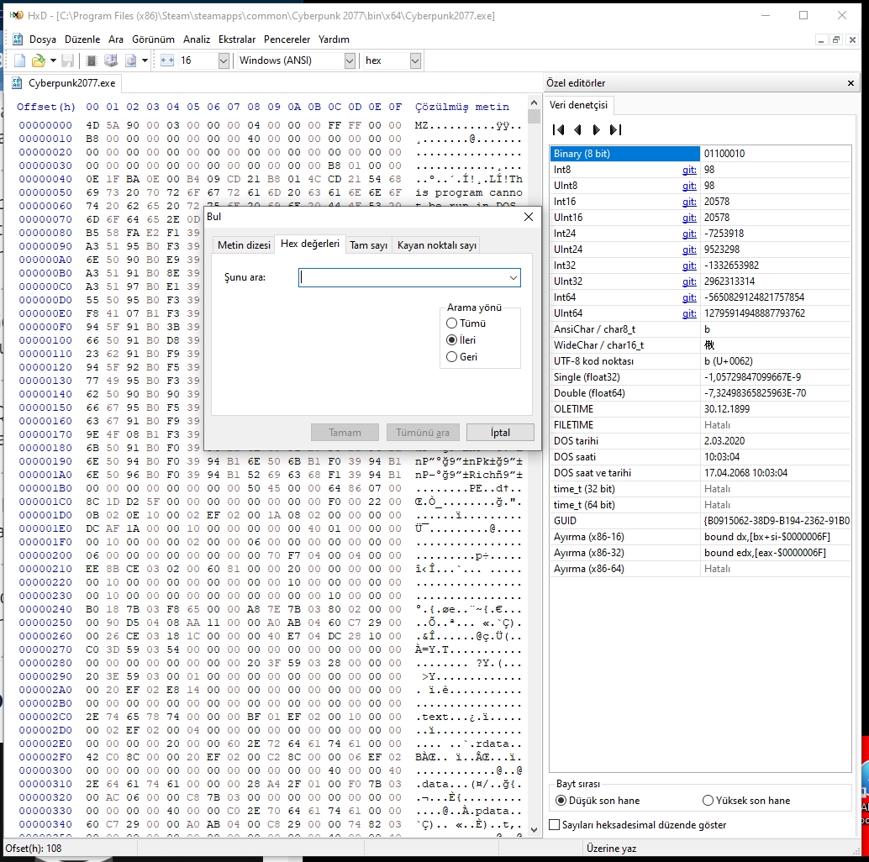Click the bytes-per-row width arrows icon
This screenshot has height=862, width=869.
coord(166,60)
